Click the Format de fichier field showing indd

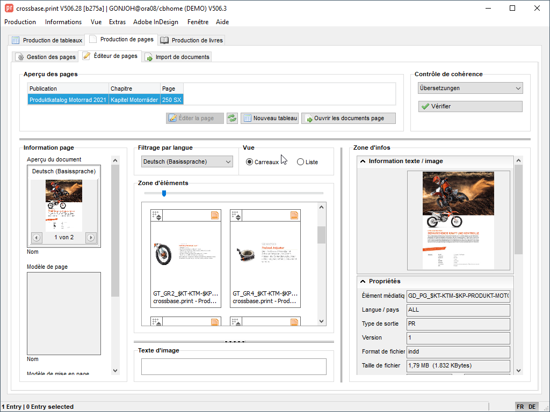[x=458, y=351]
